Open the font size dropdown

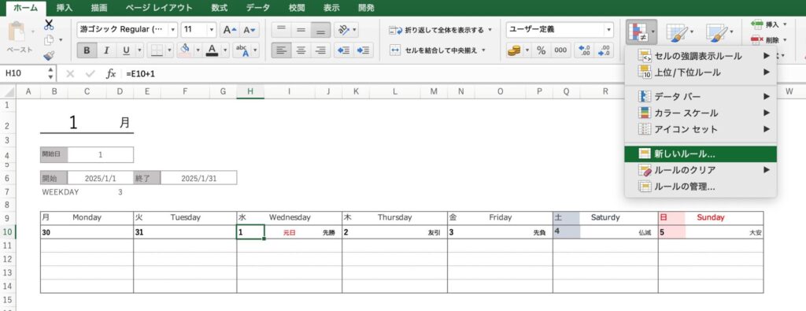click(x=211, y=30)
